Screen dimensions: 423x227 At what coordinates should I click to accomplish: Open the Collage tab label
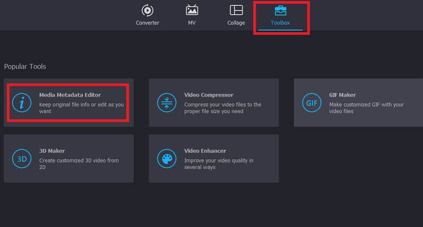pos(236,23)
